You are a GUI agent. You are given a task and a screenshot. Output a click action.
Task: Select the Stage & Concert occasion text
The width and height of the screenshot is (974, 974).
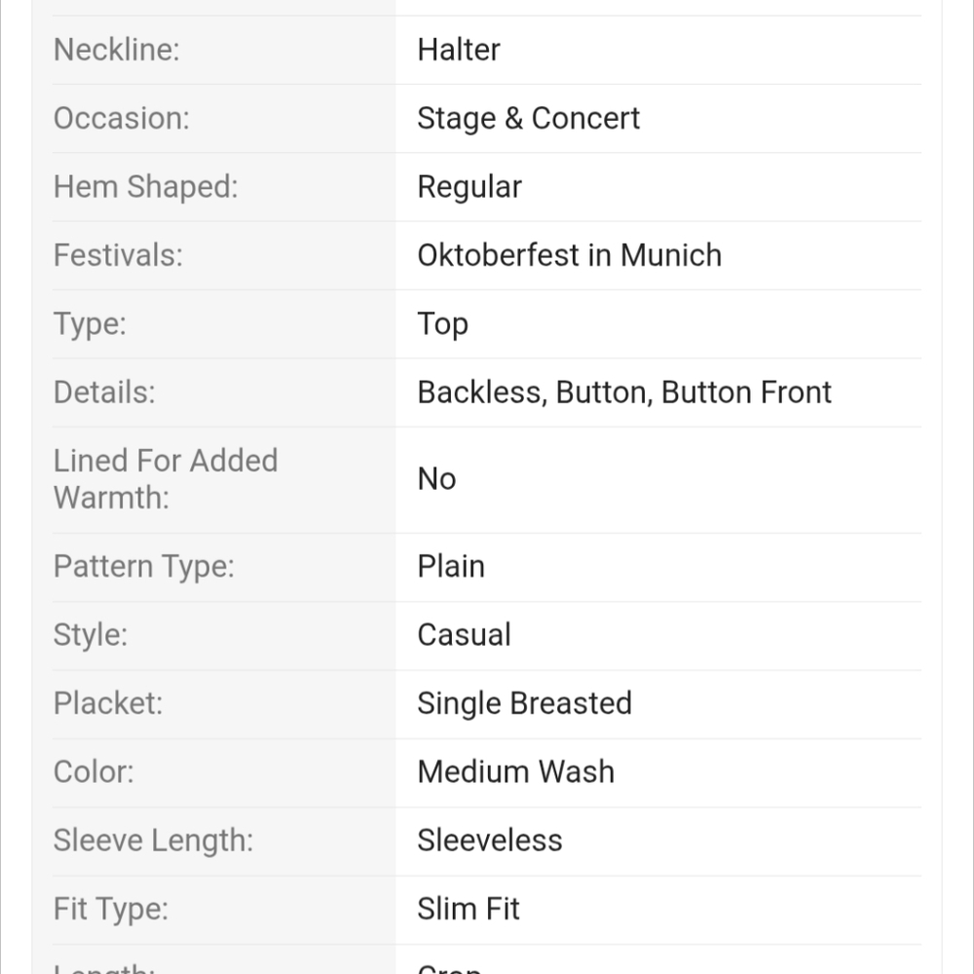[528, 118]
